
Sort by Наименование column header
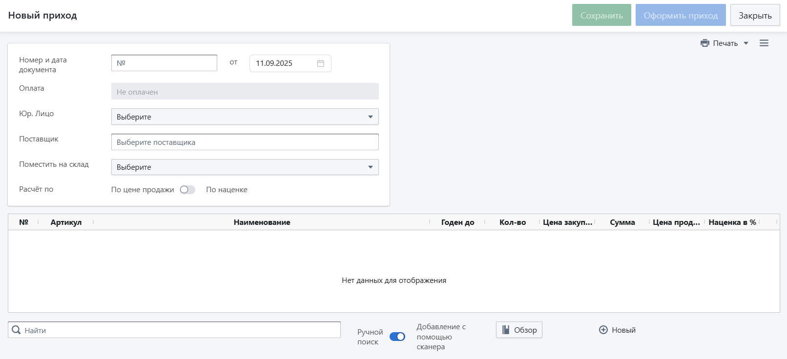(262, 222)
